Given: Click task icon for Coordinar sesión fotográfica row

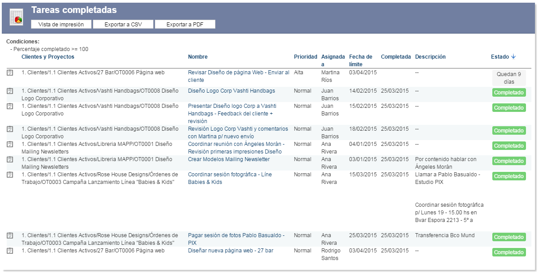Looking at the screenshot, I should point(10,175).
